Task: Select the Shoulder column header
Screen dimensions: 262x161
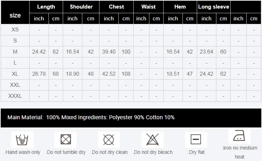Action: click(81, 7)
